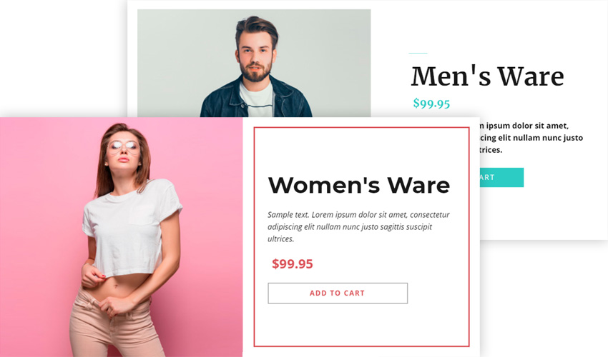Click the woman's long brown hair
The image size is (608, 357).
tap(104, 174)
